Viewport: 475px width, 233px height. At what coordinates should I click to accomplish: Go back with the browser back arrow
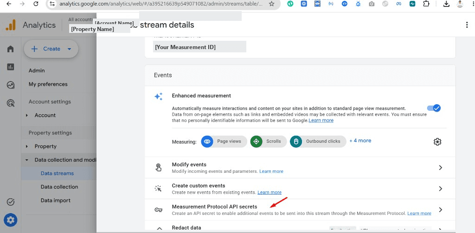click(x=9, y=4)
